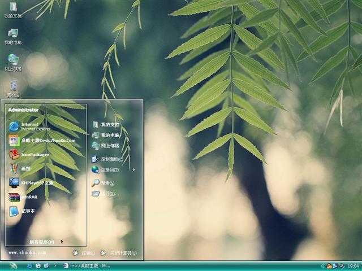Switch to the 桌酷主题 taskbar window
This screenshot has height=271, width=362.
point(86,265)
